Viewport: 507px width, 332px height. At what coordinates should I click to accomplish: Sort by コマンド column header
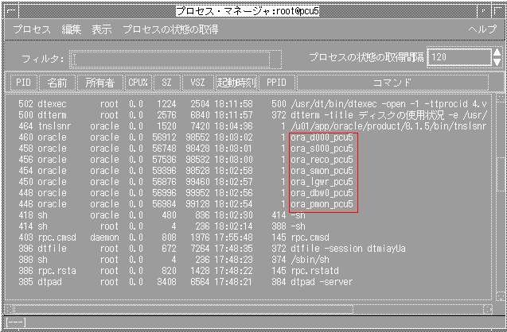392,83
